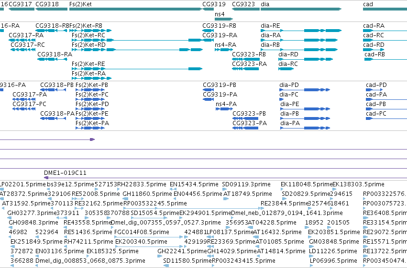The width and height of the screenshot is (407, 268).
Task: Click EST GH11860.5prime
Action: 147,194
